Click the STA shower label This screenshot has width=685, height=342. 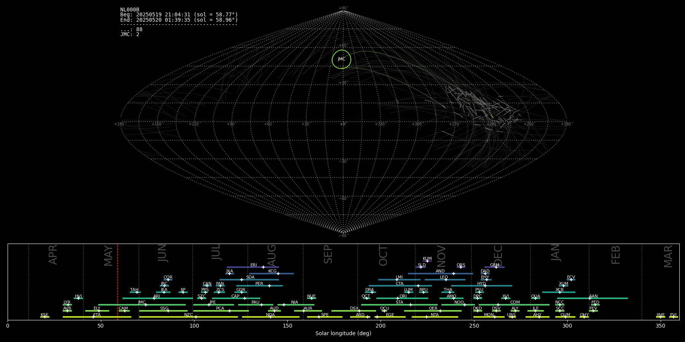(399, 302)
